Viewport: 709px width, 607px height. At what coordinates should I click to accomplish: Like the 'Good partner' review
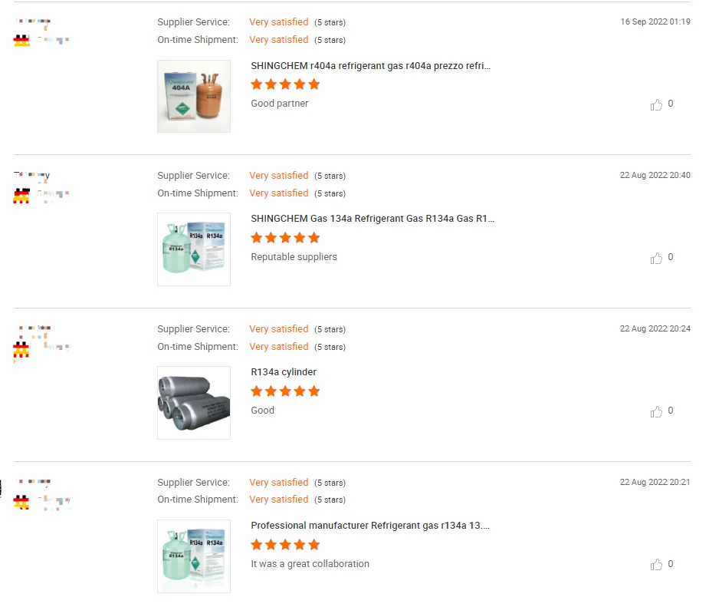click(657, 104)
